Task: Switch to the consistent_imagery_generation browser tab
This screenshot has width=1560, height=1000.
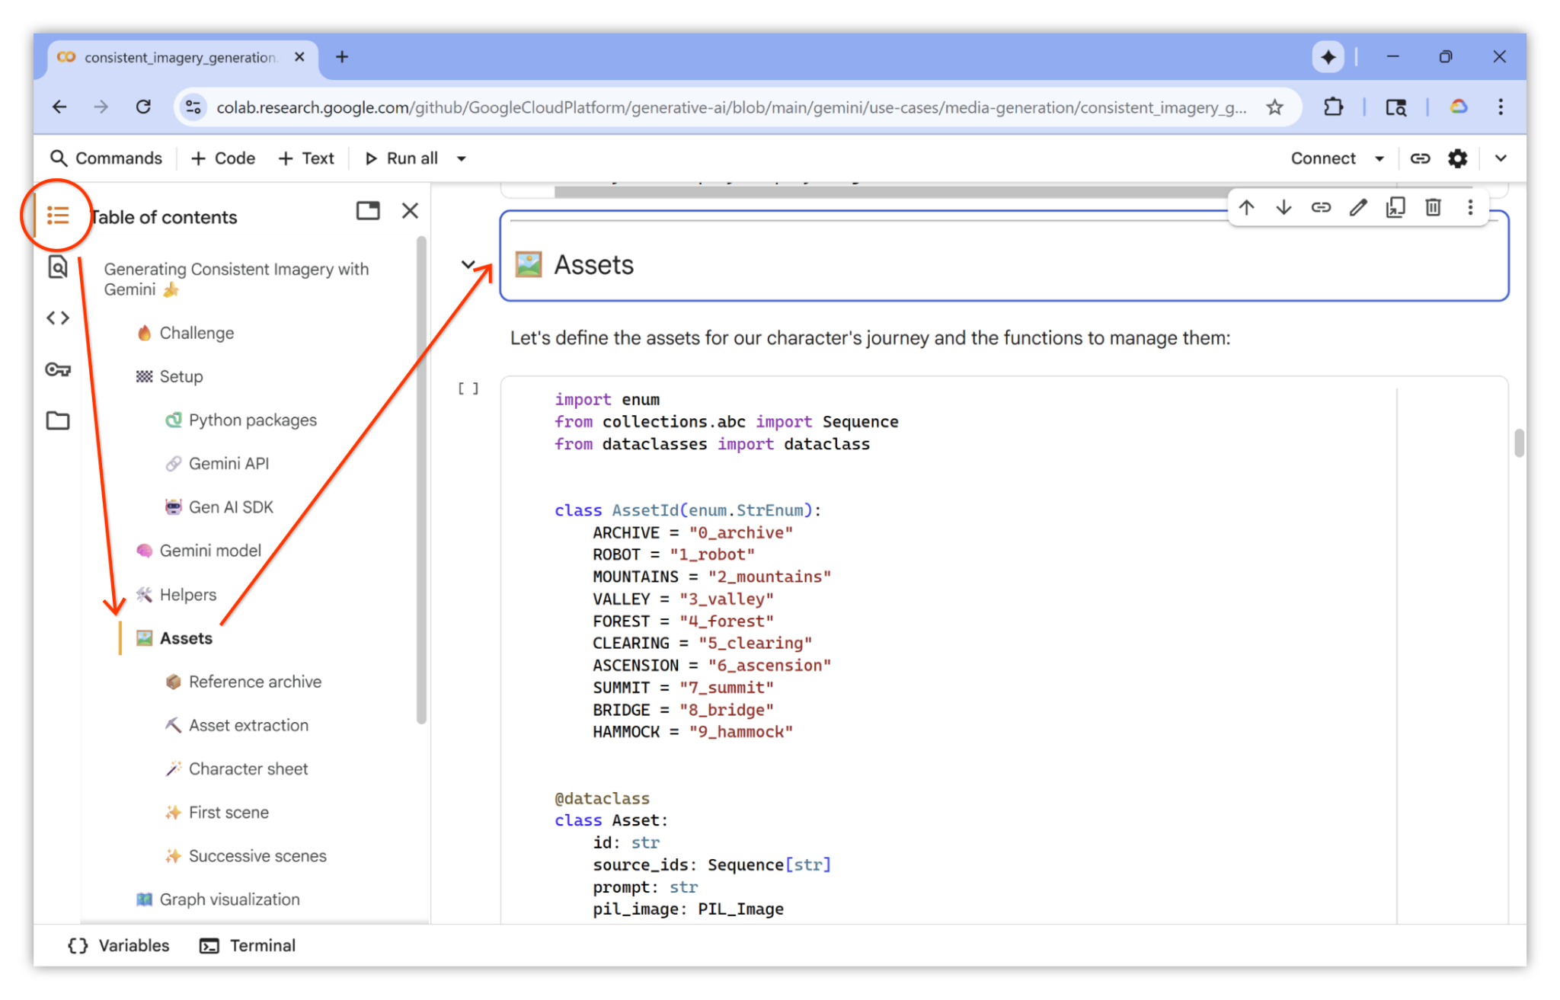Action: pyautogui.click(x=179, y=58)
